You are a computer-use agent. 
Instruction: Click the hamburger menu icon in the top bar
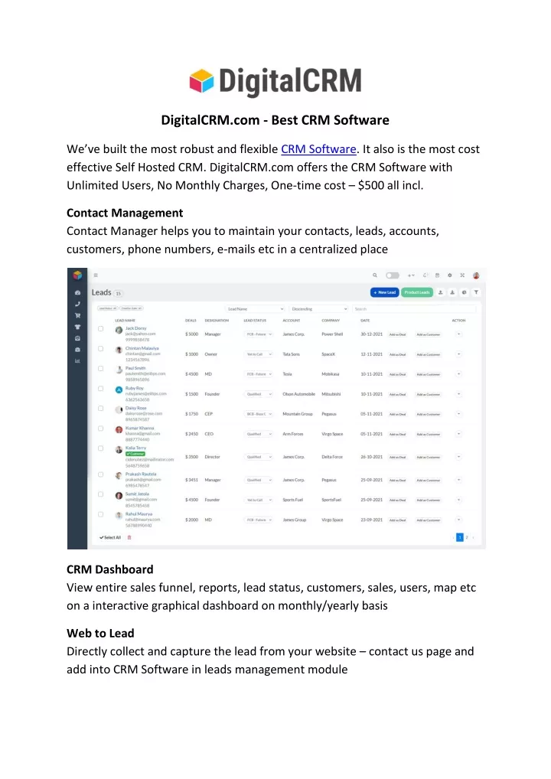(96, 275)
